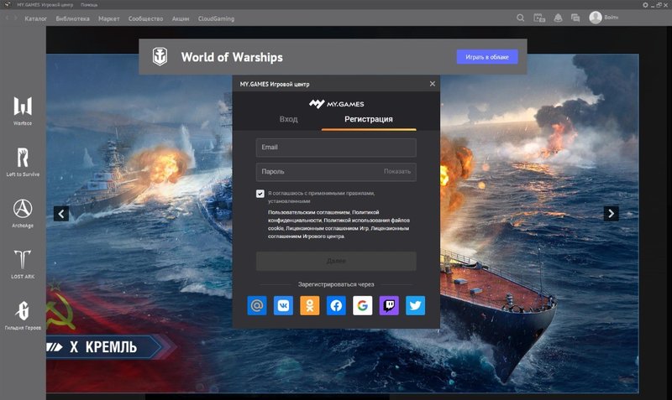Switch to the Вход tab
This screenshot has height=400, width=672.
click(288, 119)
